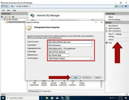Open Mail app from taskbar

pyautogui.click(x=57, y=98)
